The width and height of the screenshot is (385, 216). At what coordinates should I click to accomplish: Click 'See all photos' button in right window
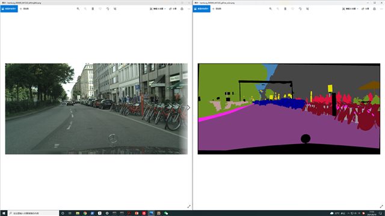(x=202, y=9)
